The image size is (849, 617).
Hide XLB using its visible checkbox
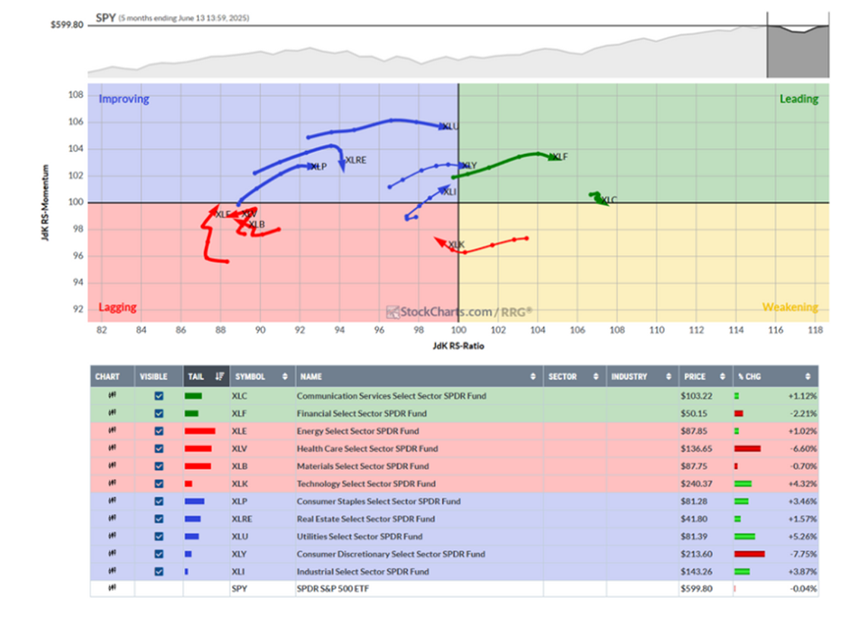coord(159,466)
